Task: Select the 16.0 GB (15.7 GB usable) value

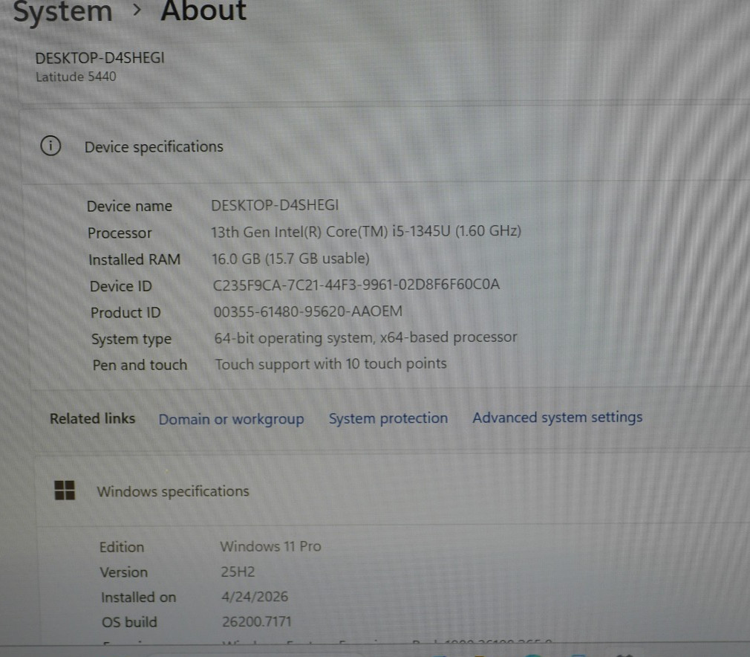Action: (291, 259)
